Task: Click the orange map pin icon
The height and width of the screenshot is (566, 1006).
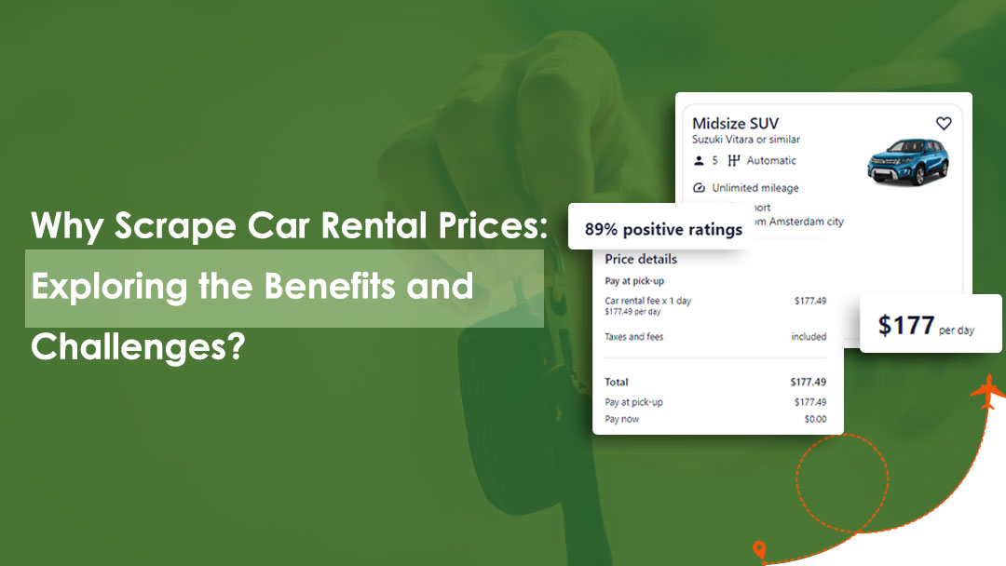Action: click(x=760, y=550)
